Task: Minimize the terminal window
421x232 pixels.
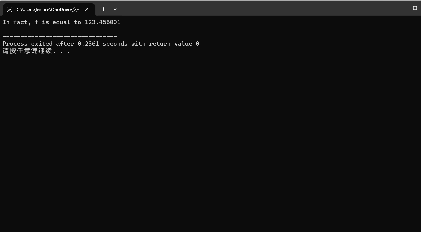Action: [x=397, y=8]
